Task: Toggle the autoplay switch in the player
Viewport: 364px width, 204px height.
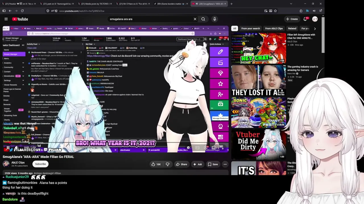Action: (188, 148)
